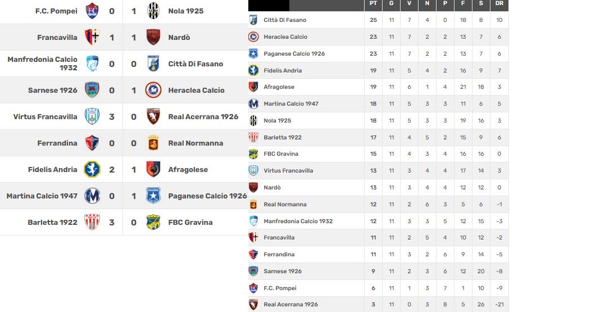Click the G column header in standings
This screenshot has width=609, height=312.
392,4
